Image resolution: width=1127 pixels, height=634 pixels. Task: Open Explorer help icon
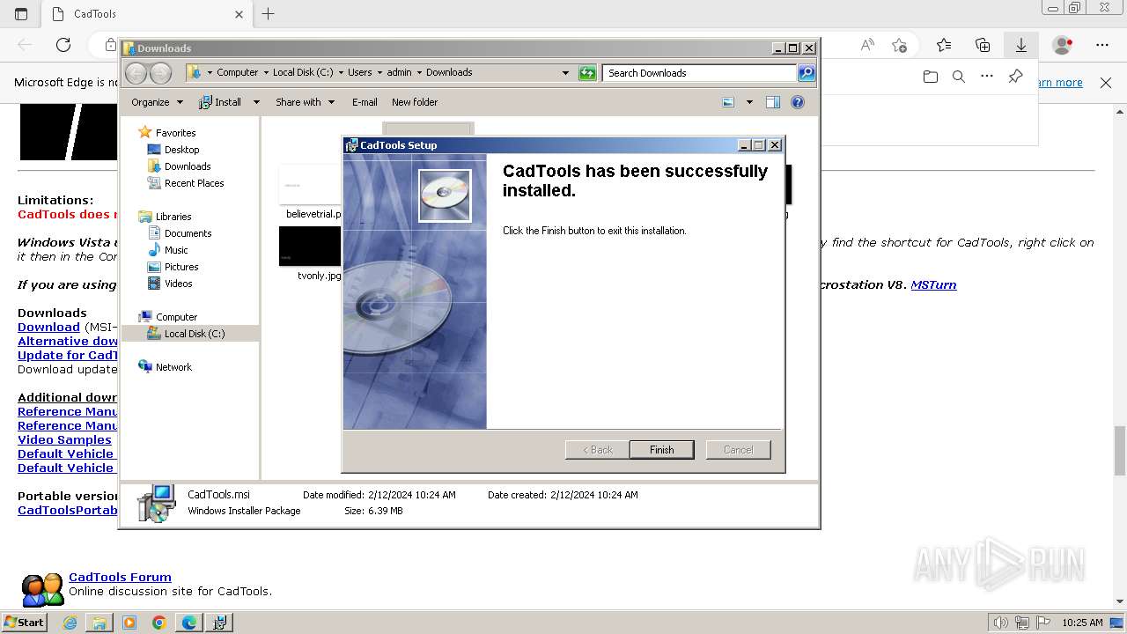(x=798, y=102)
